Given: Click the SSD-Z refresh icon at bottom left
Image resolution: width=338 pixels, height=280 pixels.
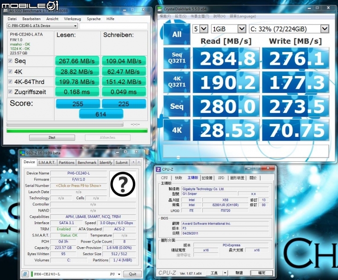Looking at the screenshot, I should click(x=25, y=274).
